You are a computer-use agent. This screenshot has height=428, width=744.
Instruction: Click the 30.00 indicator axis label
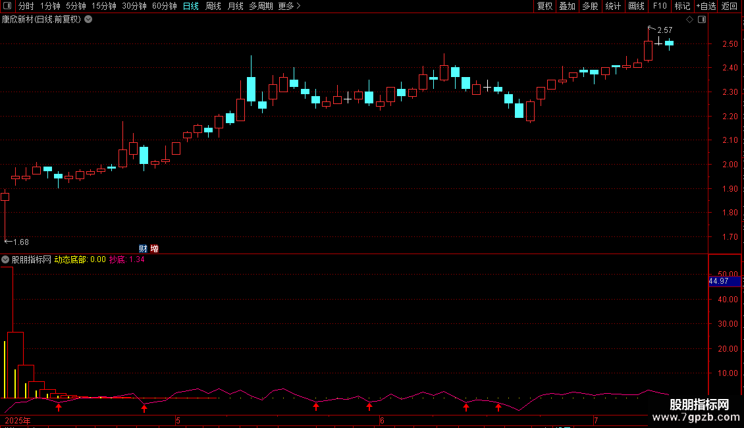[x=728, y=323]
